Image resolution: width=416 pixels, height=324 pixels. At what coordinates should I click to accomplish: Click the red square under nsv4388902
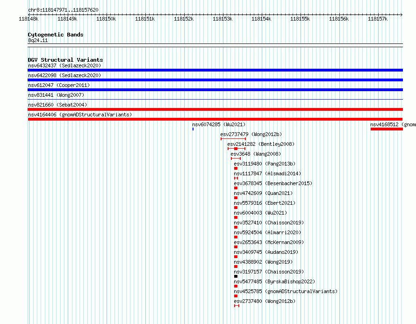(236, 266)
